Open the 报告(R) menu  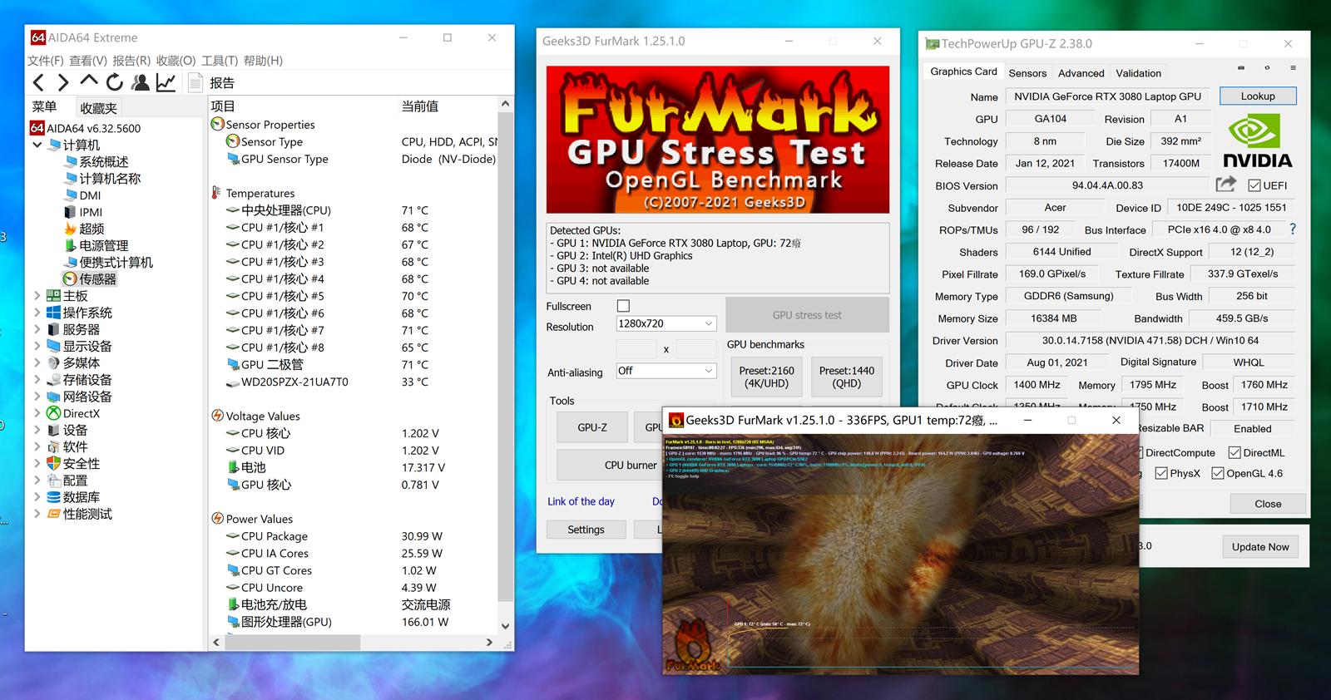[131, 61]
